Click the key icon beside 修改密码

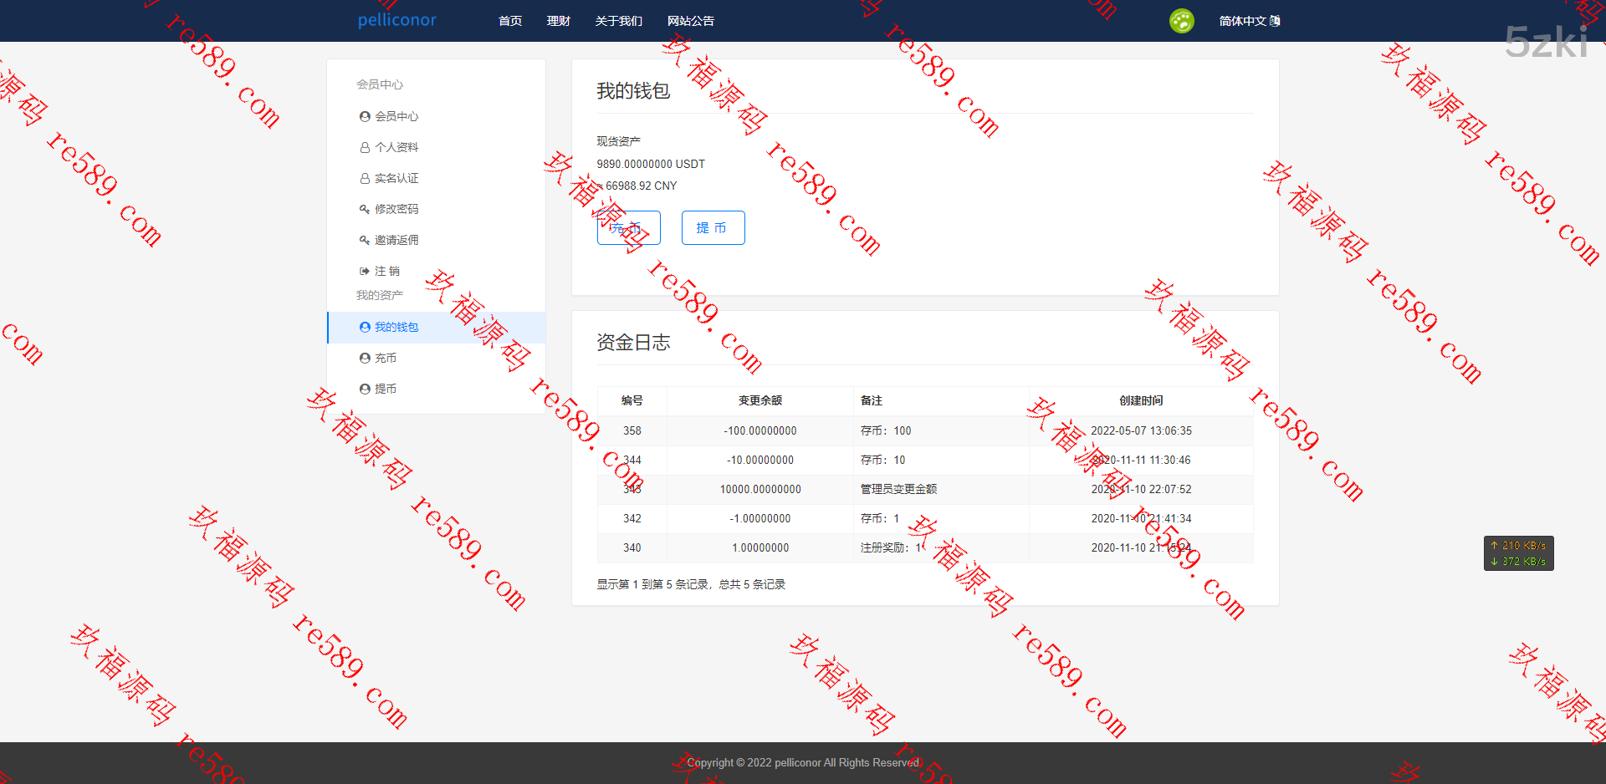click(x=365, y=210)
